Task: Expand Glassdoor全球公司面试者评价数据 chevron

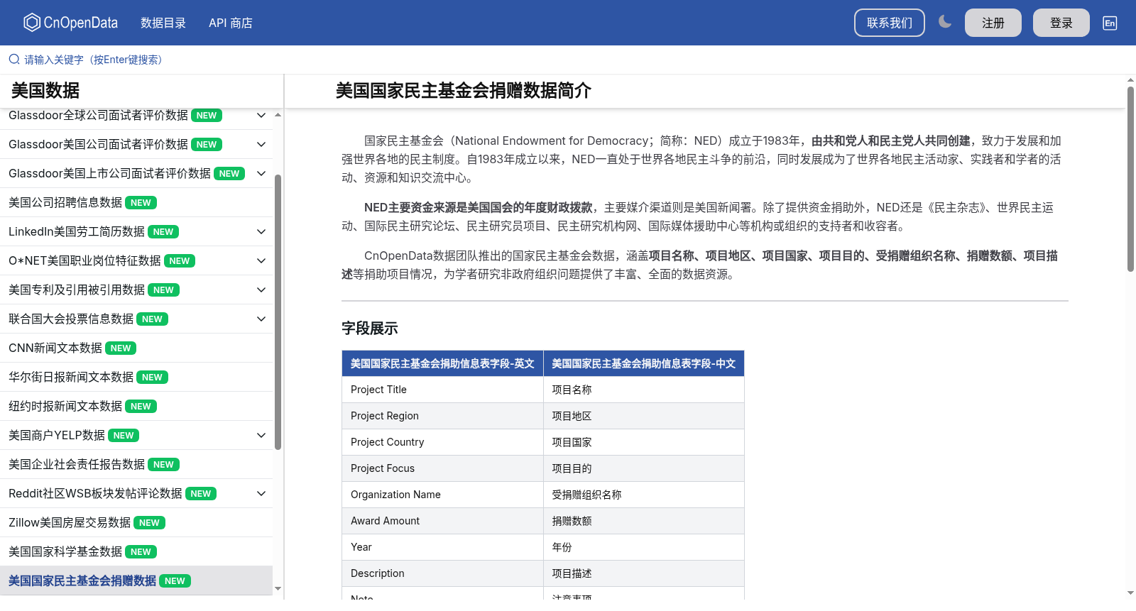Action: (x=261, y=115)
